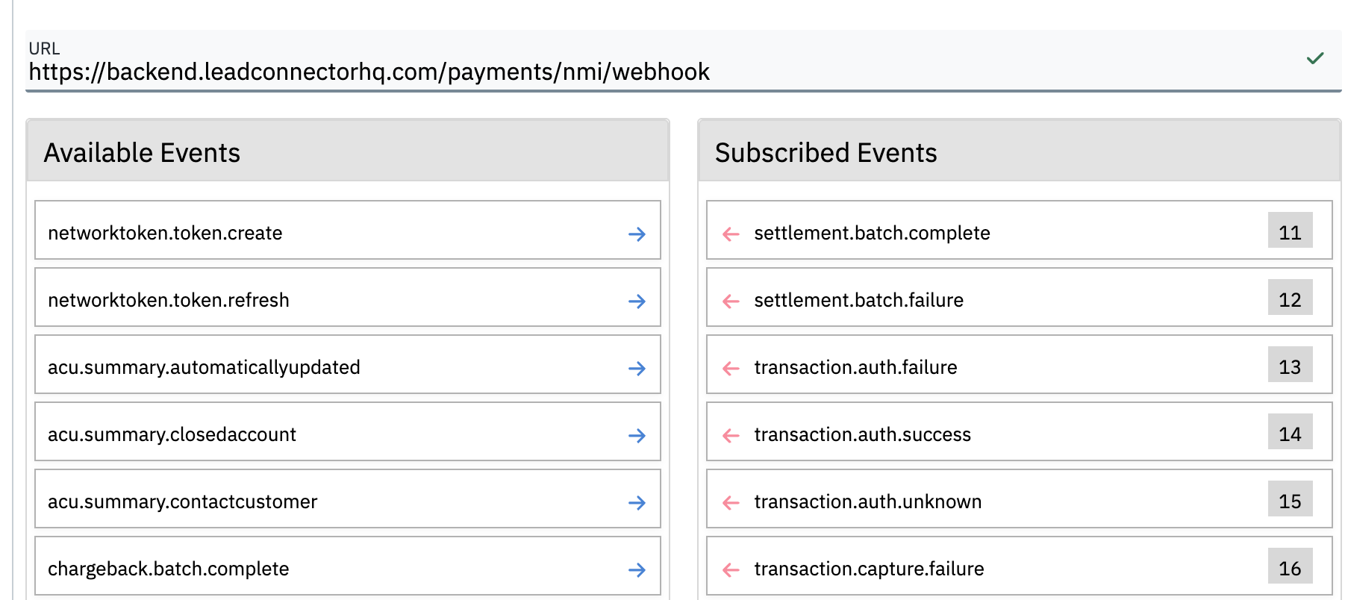This screenshot has width=1345, height=600.
Task: Select the acu.summary.closedaccount event text
Action: [x=172, y=434]
